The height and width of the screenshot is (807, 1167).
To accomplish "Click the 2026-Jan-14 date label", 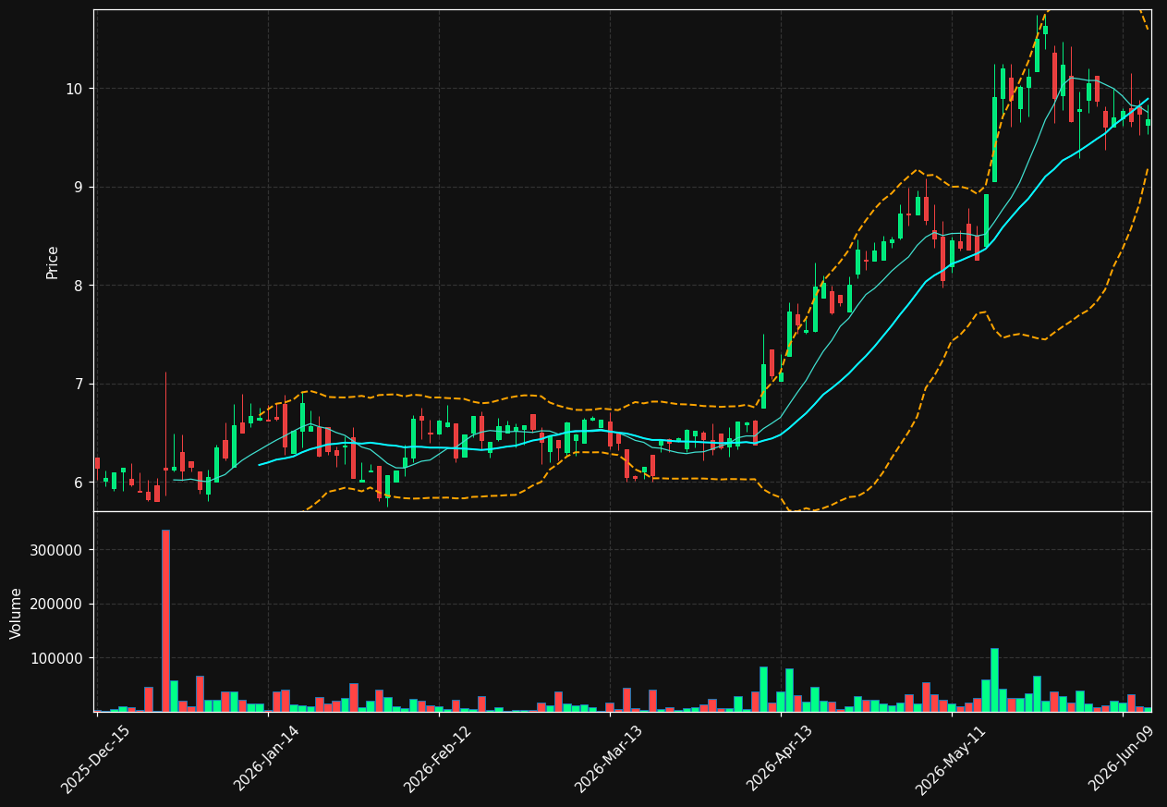I will click(266, 759).
